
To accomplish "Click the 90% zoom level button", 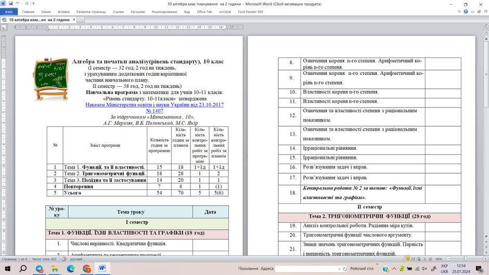I will (439, 259).
